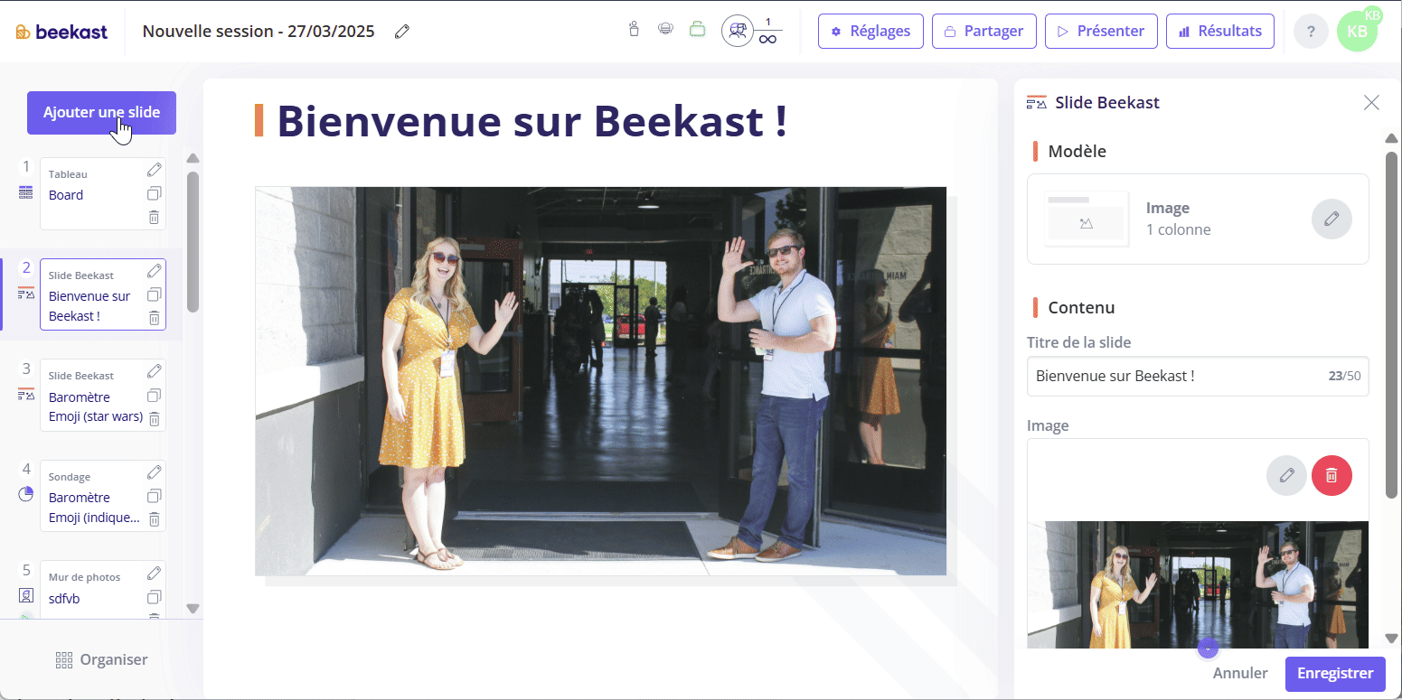Click the Titre de la slide input field
The width and height of the screenshot is (1402, 700).
(x=1198, y=376)
